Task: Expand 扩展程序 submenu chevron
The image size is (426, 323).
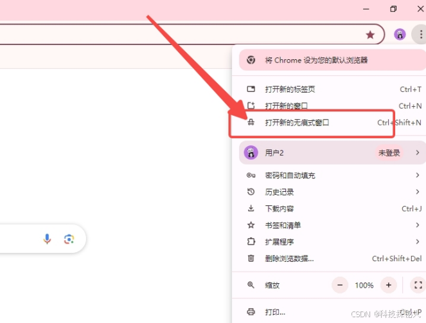Action: point(418,242)
